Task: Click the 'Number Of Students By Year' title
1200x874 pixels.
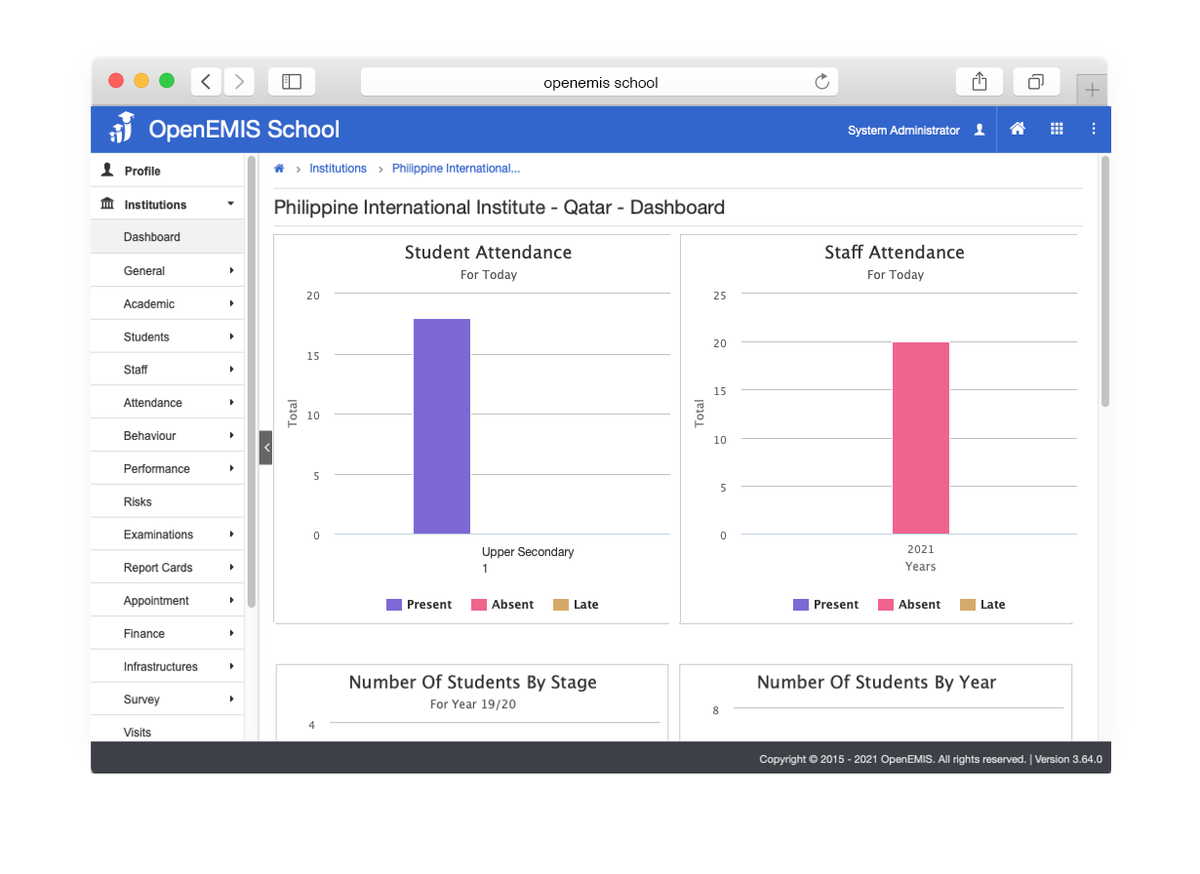Action: pos(876,683)
